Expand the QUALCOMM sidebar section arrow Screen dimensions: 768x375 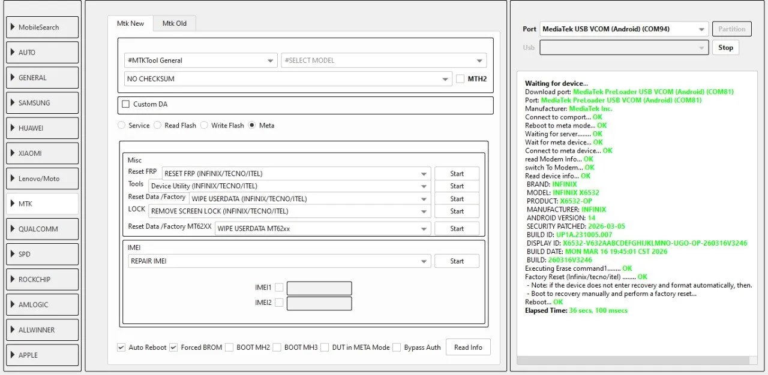[13, 229]
